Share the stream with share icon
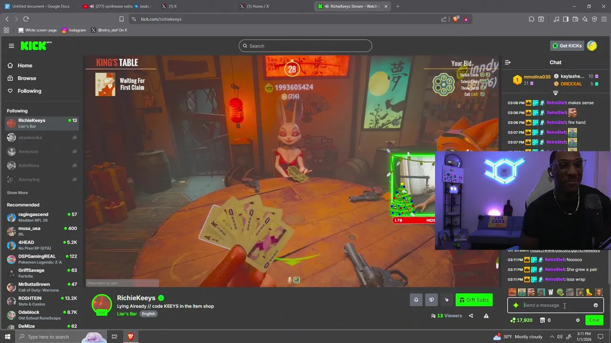The image size is (611, 343). point(471,315)
